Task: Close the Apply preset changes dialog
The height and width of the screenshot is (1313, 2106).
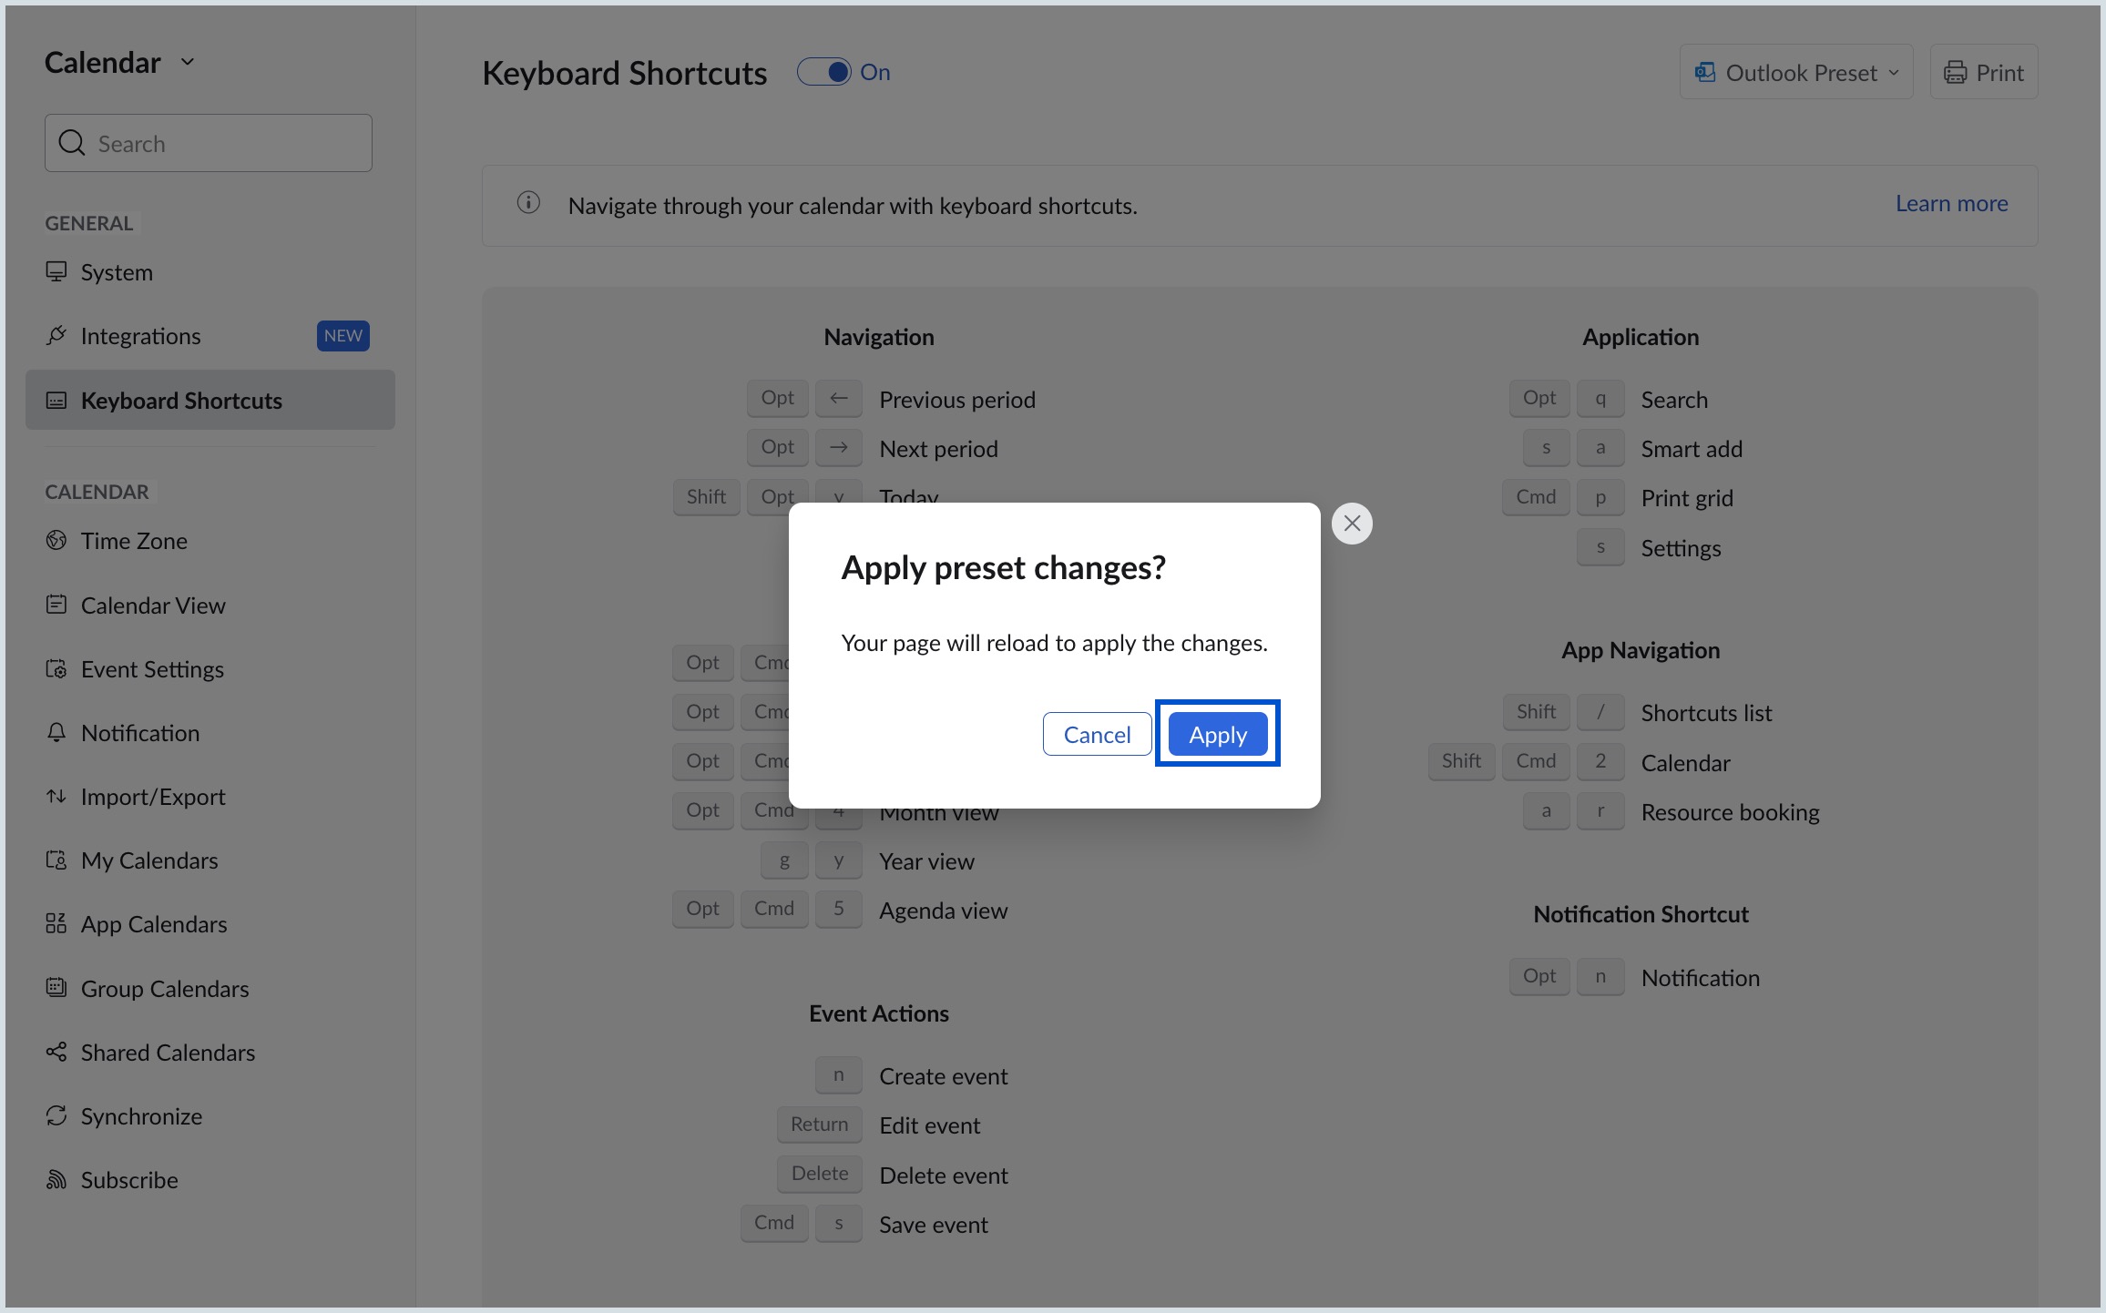Action: [1352, 523]
